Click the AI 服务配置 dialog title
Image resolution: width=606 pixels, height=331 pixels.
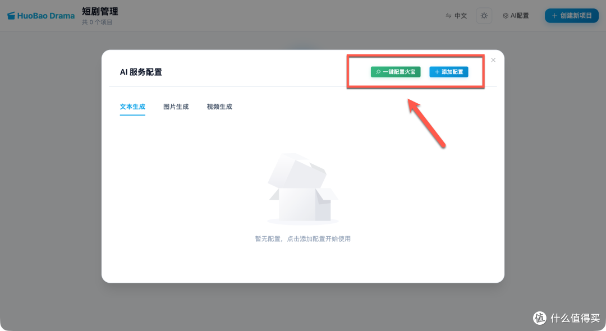pyautogui.click(x=141, y=72)
